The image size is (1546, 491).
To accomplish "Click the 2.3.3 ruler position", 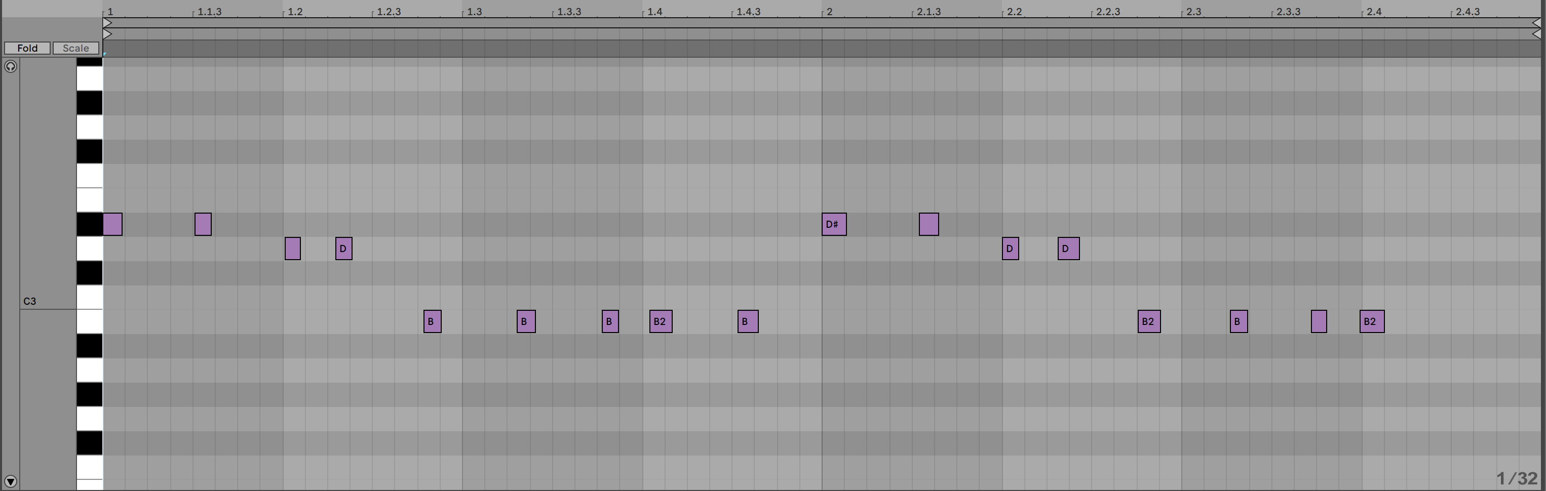I will [1288, 12].
